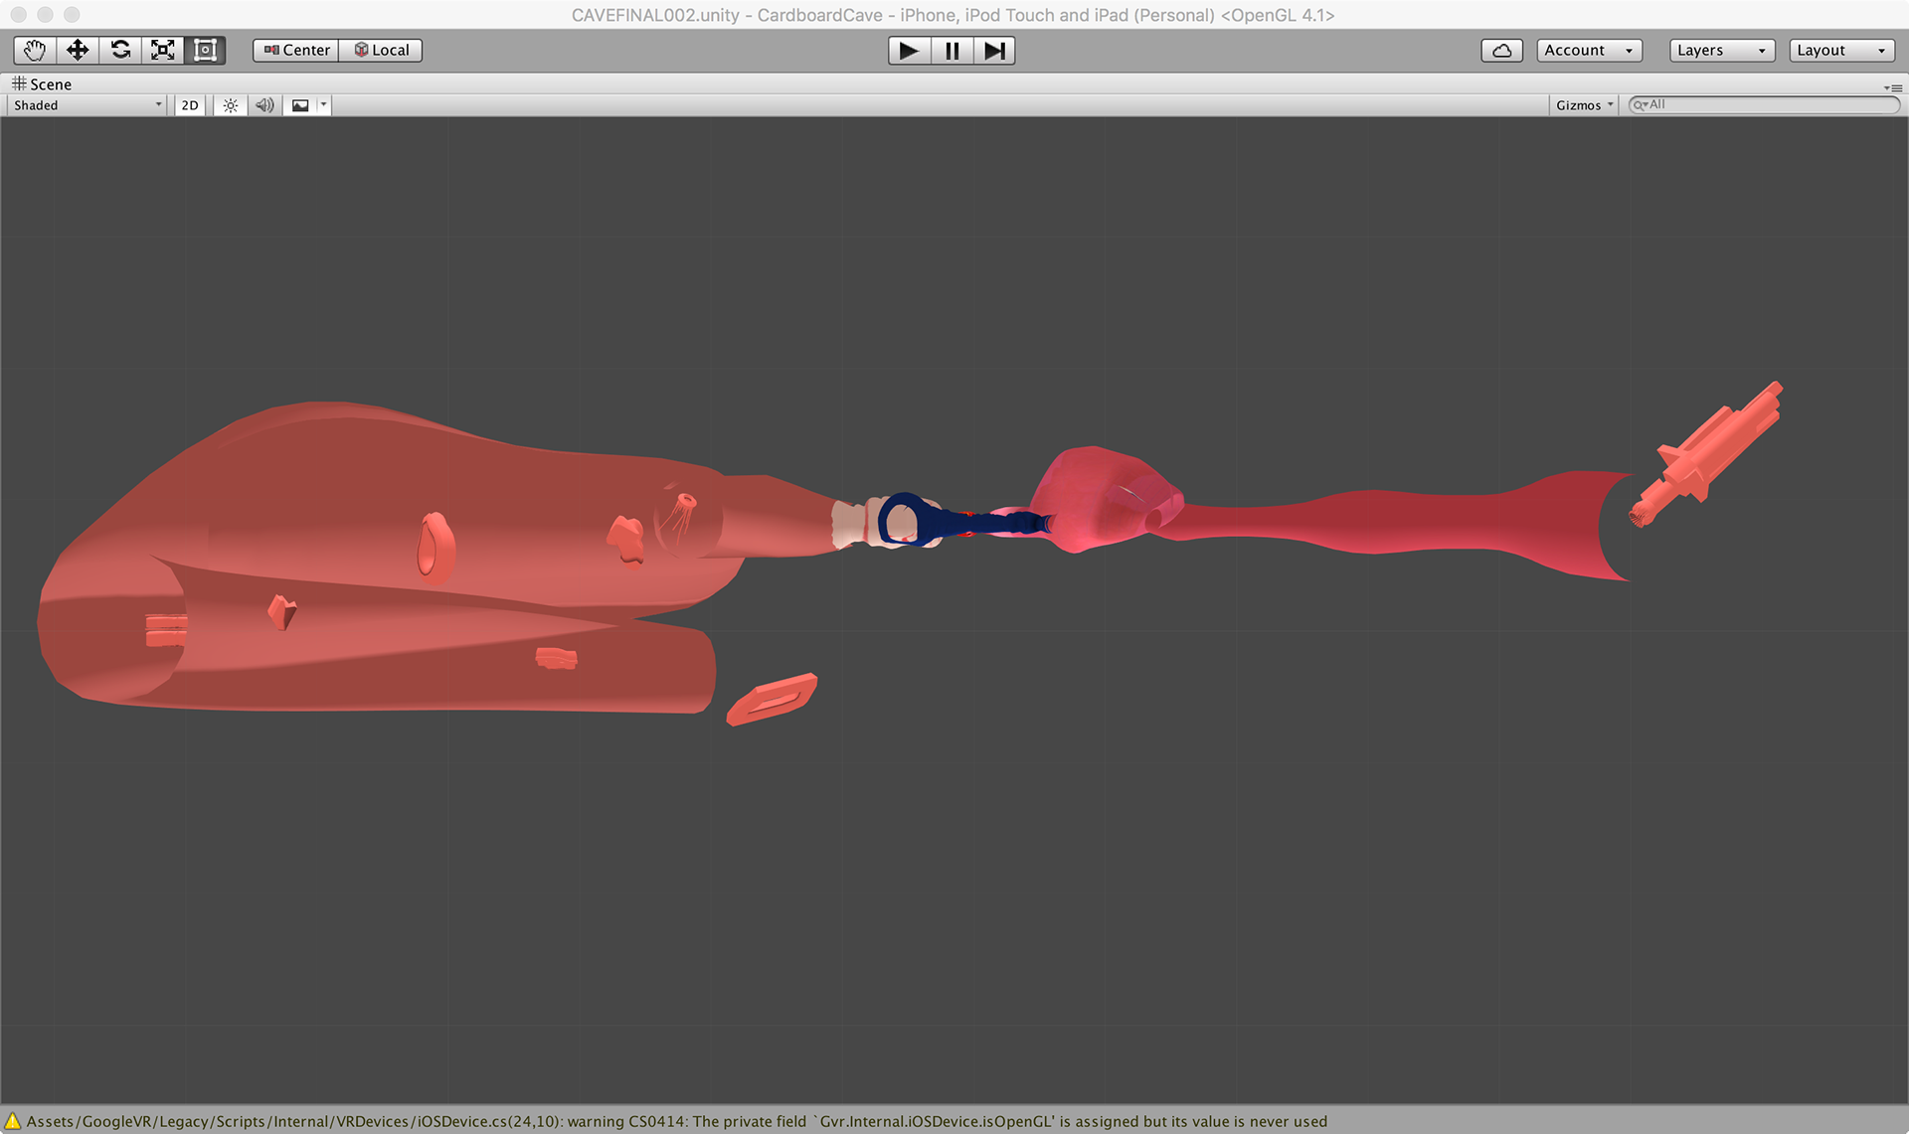Open Scene panel context menu
The height and width of the screenshot is (1134, 1909).
pyautogui.click(x=1893, y=87)
